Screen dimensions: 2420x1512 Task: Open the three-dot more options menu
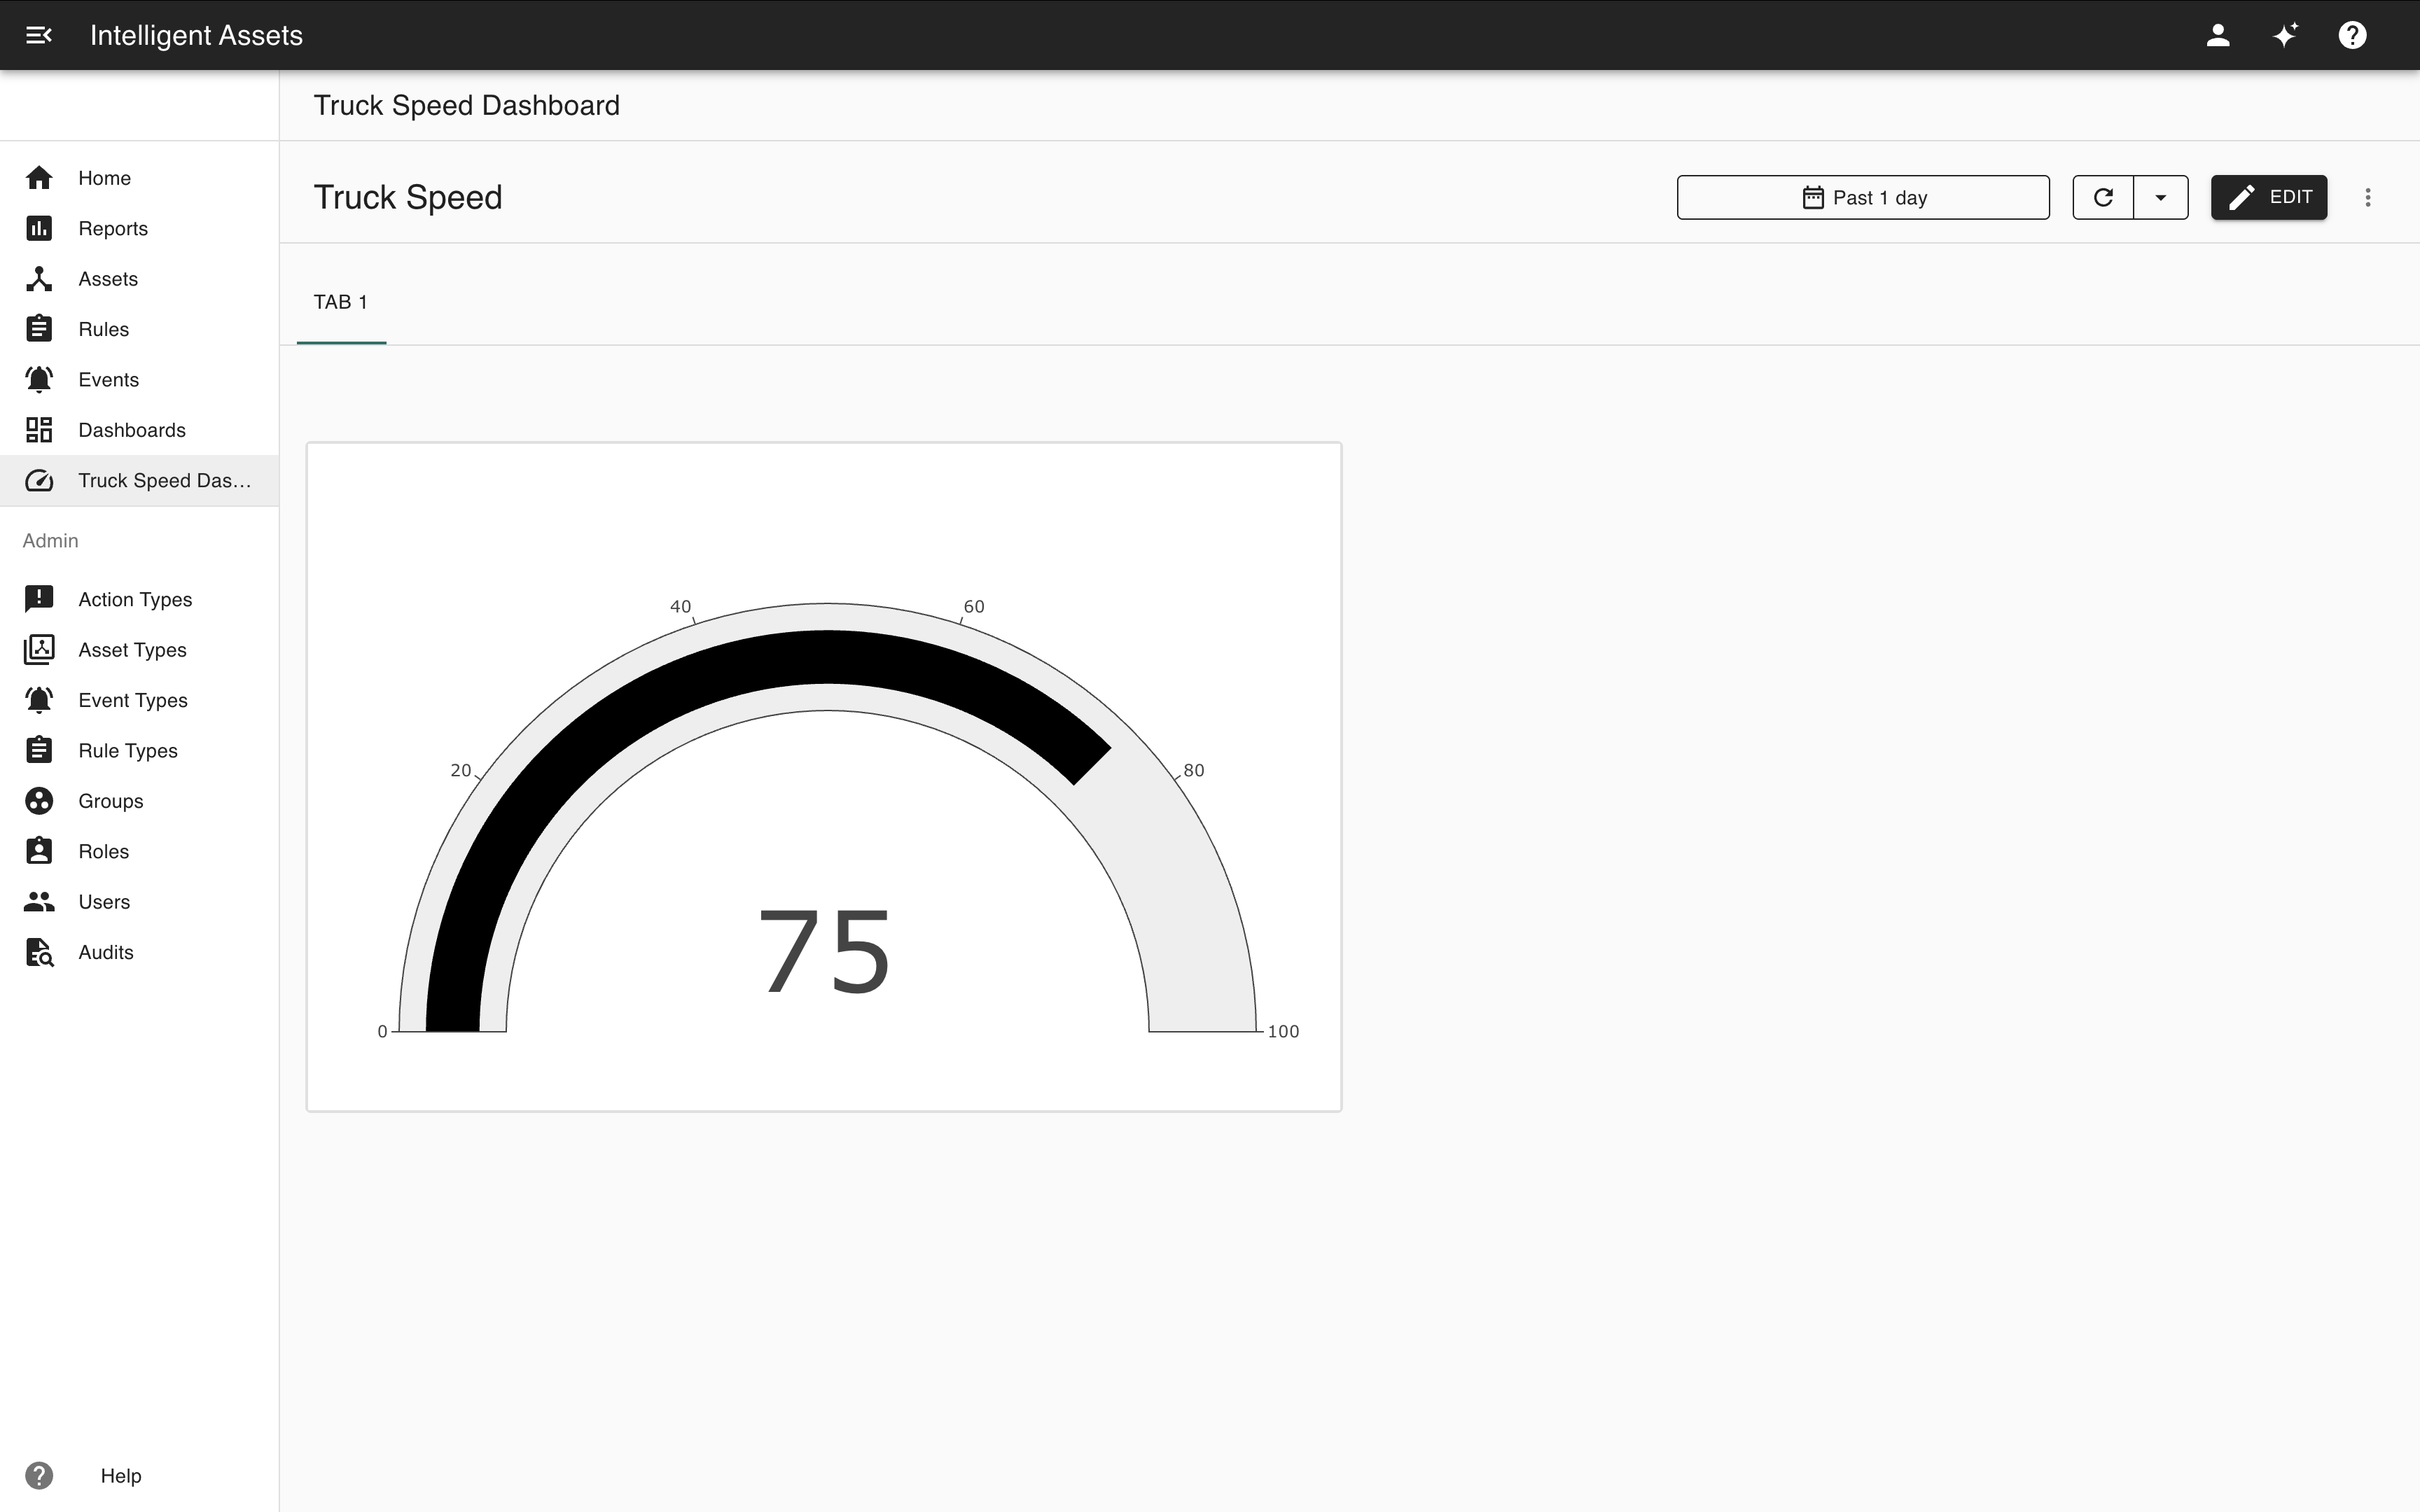[x=2367, y=197]
